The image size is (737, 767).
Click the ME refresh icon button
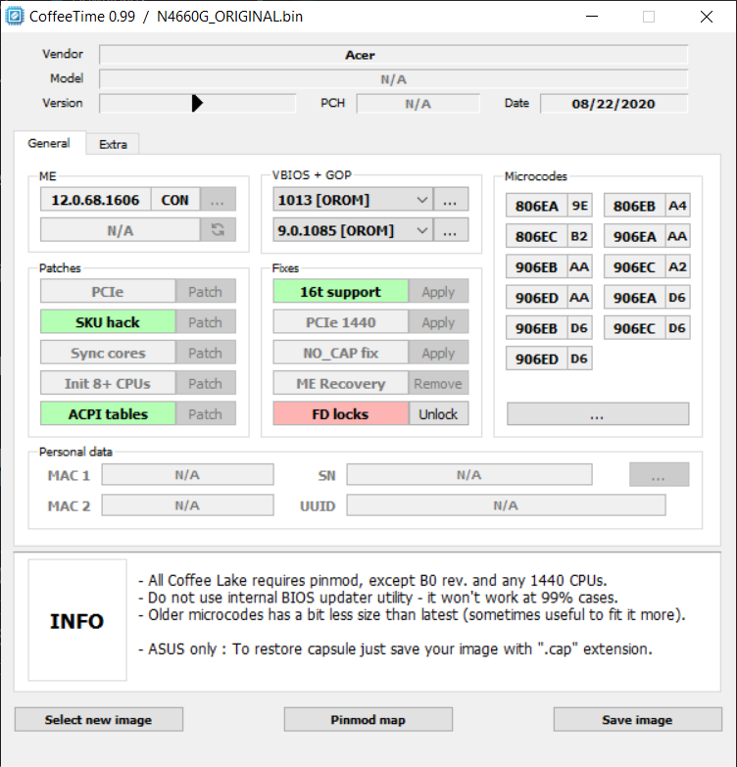point(218,230)
